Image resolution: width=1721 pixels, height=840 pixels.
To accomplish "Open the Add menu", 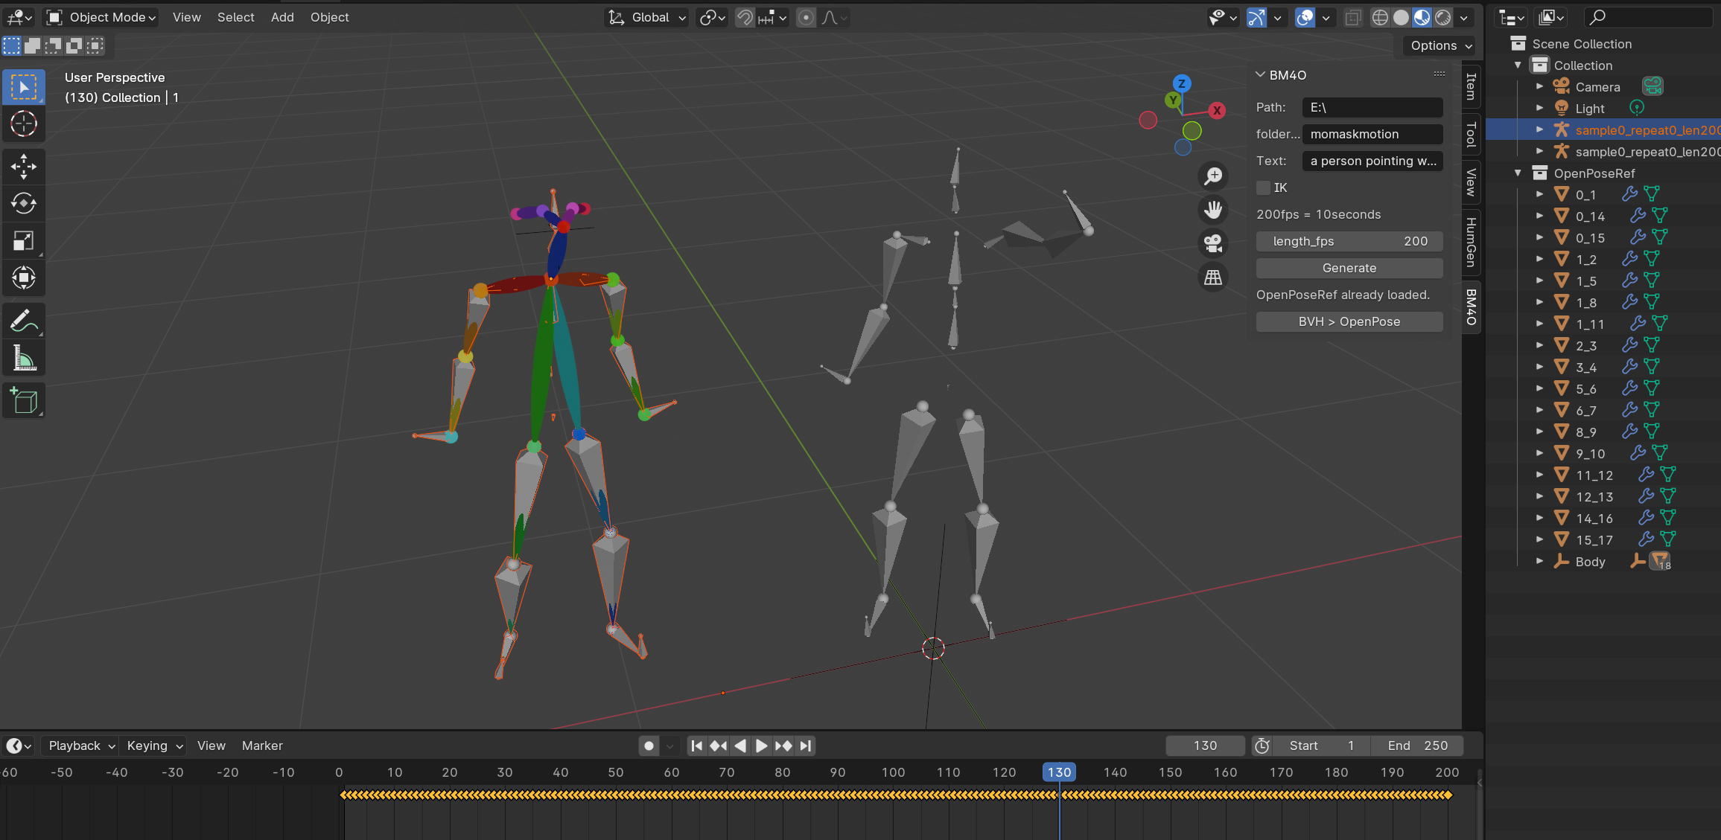I will point(282,17).
